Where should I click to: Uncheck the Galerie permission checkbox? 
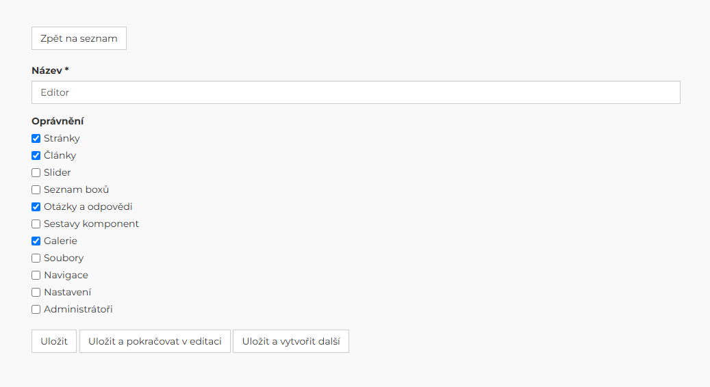click(x=36, y=241)
